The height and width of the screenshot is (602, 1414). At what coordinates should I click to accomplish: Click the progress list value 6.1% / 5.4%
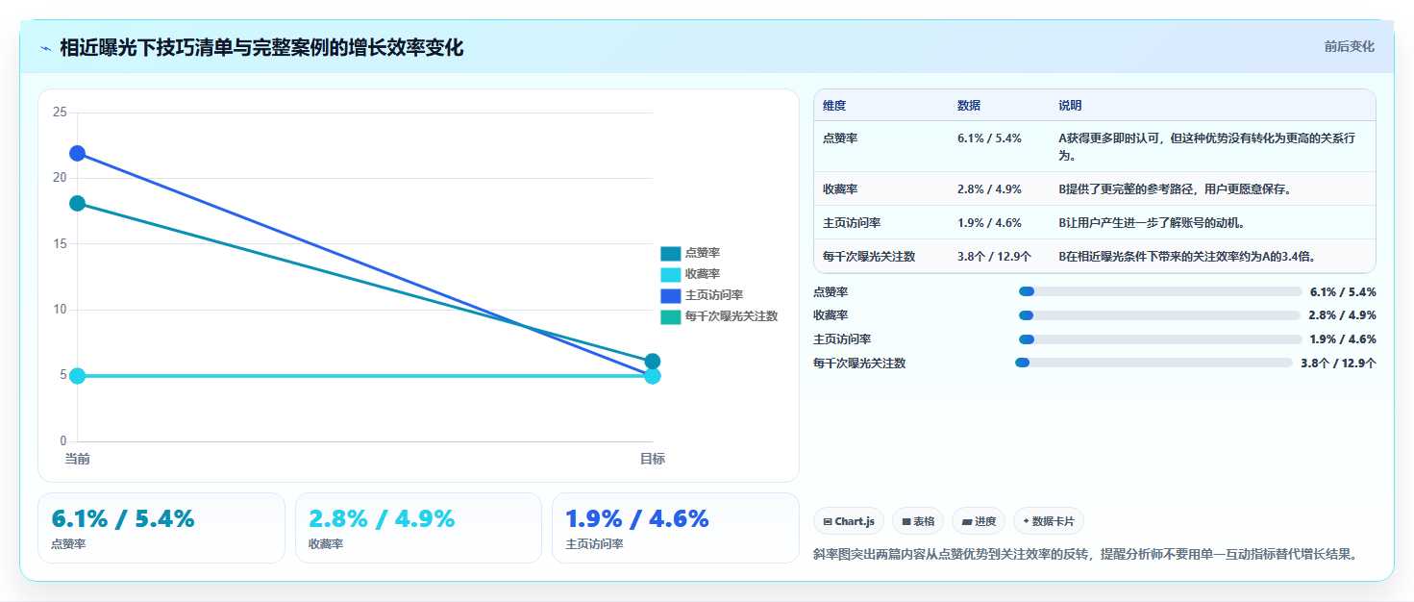pyautogui.click(x=1343, y=291)
